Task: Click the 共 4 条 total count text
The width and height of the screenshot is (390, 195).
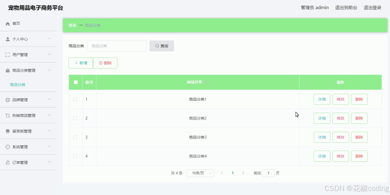Action: click(177, 173)
